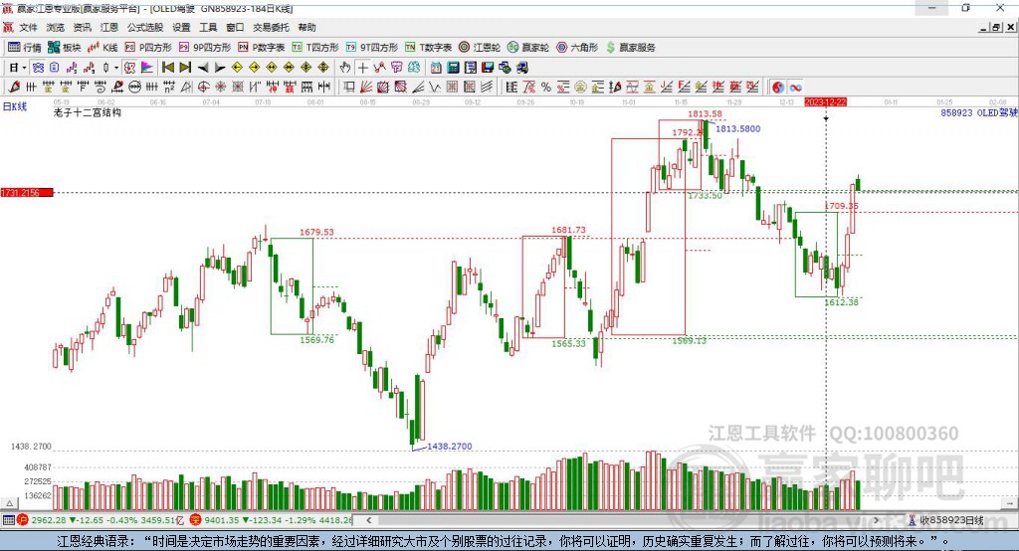This screenshot has height=551, width=1019.
Task: Click the percent sign tool icon
Action: 546,88
